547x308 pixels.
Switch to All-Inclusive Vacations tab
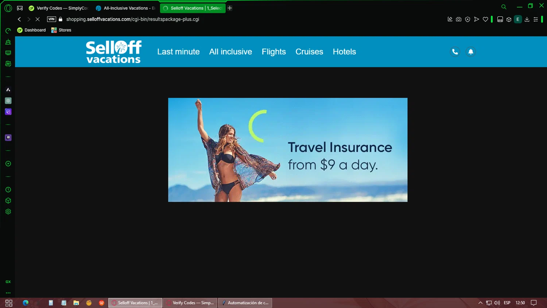click(x=125, y=8)
